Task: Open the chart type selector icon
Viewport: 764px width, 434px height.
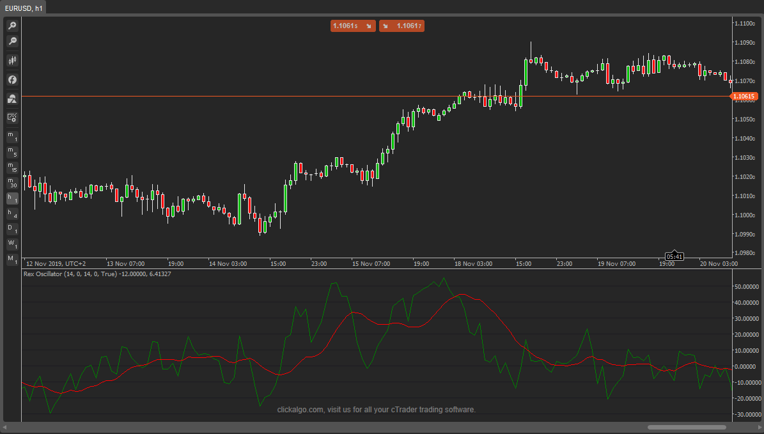Action: click(12, 60)
